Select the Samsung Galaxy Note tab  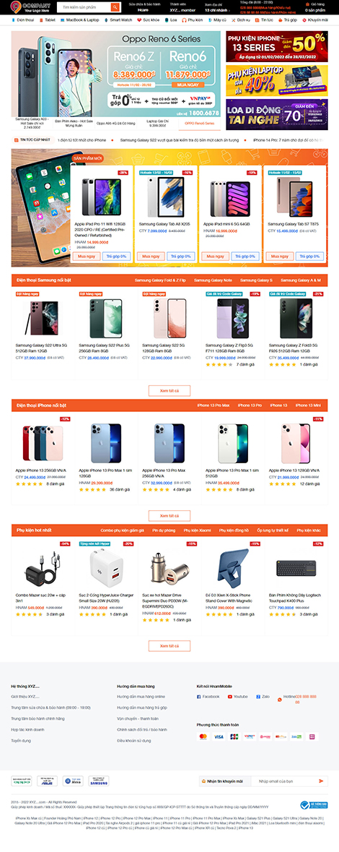point(213,280)
